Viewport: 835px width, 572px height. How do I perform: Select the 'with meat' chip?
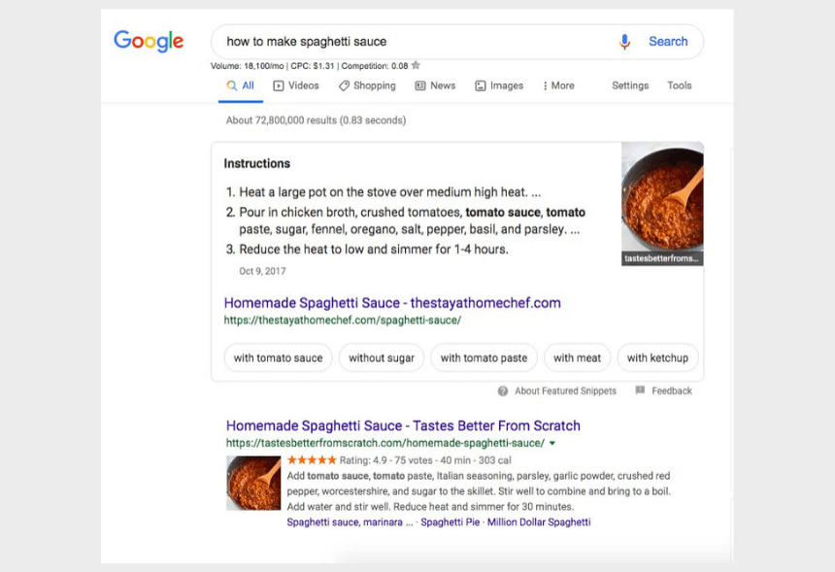tap(578, 358)
